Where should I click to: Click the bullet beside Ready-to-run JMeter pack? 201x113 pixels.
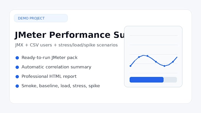click(17, 58)
